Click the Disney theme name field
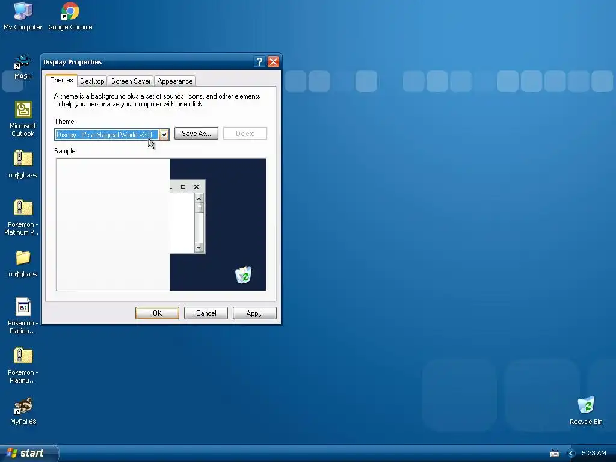Image resolution: width=616 pixels, height=462 pixels. coord(106,134)
